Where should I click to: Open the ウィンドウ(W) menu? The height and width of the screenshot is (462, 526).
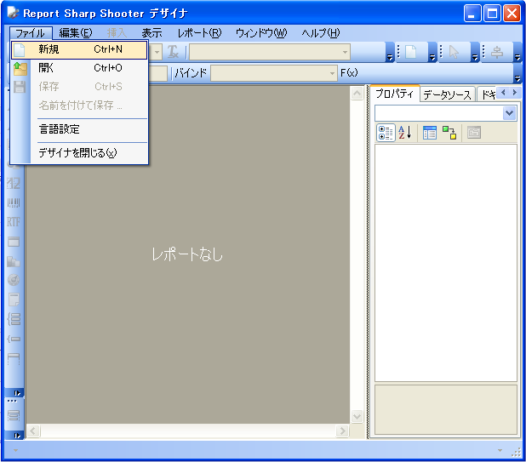click(x=261, y=33)
